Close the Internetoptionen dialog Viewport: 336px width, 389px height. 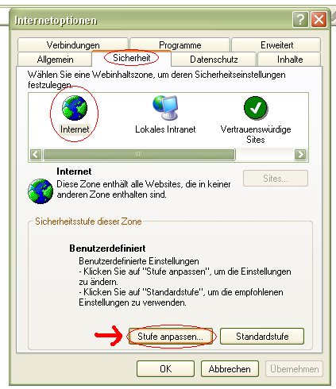coord(319,19)
